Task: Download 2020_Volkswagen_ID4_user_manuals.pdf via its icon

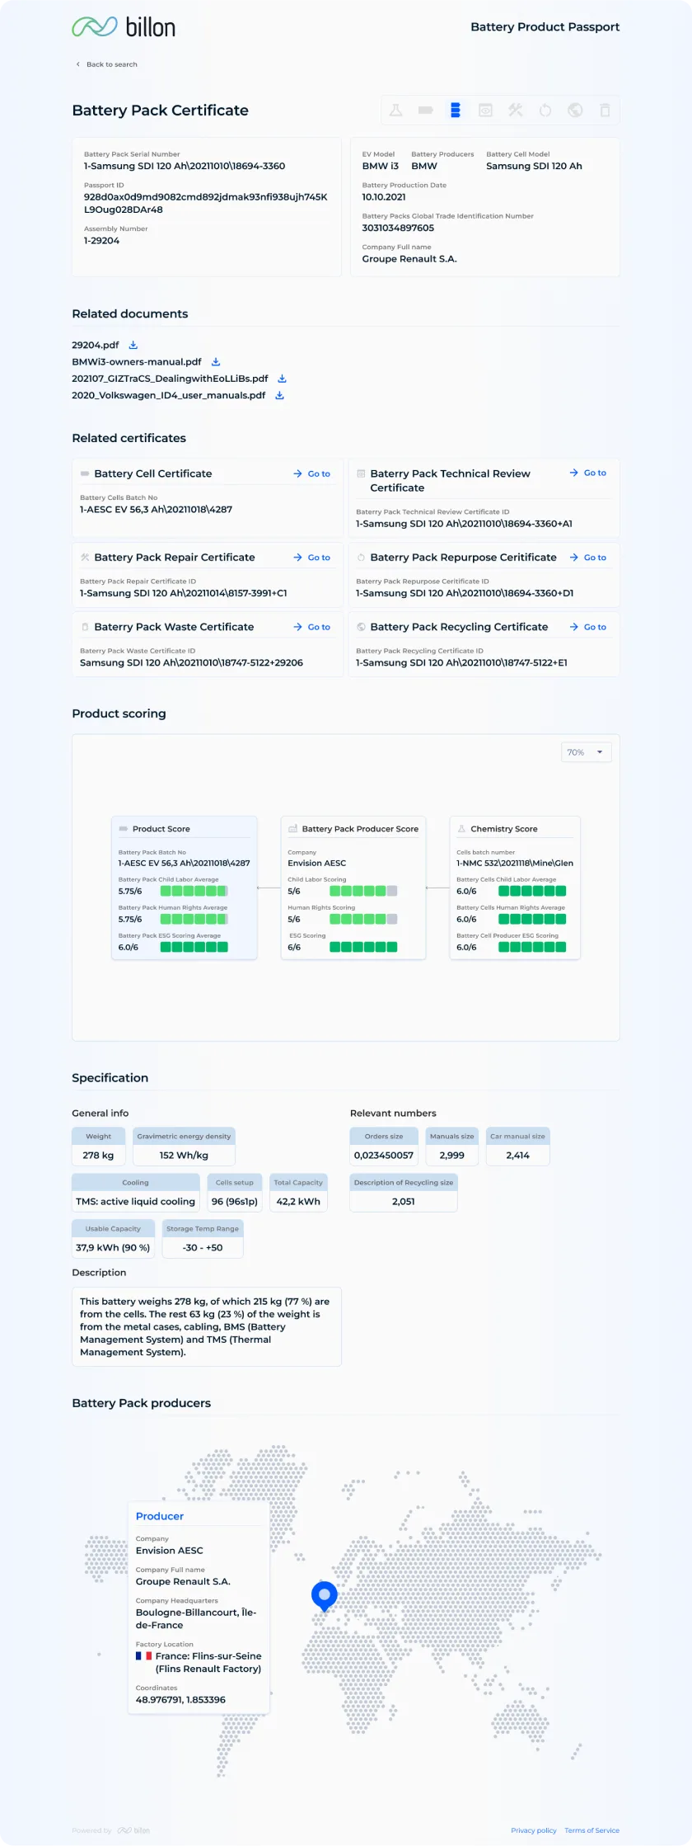Action: coord(279,396)
